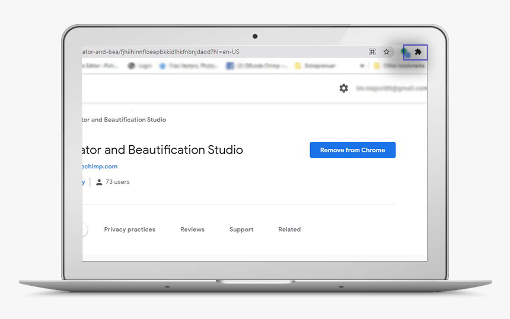Click the address bar URL text
Viewport: 510px width, 319px height.
161,52
